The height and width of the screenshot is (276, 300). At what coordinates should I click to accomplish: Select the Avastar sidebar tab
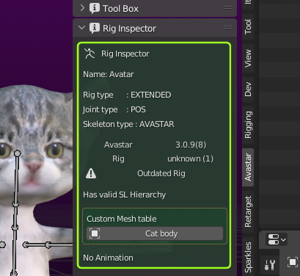(x=248, y=167)
